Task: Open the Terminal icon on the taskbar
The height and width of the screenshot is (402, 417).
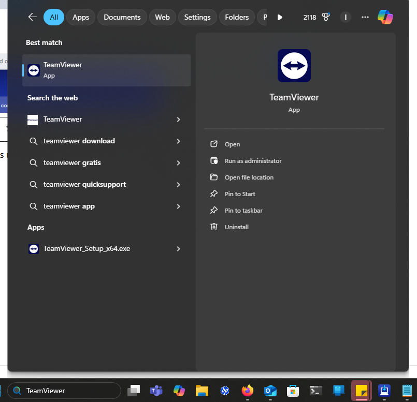Action: [315, 391]
